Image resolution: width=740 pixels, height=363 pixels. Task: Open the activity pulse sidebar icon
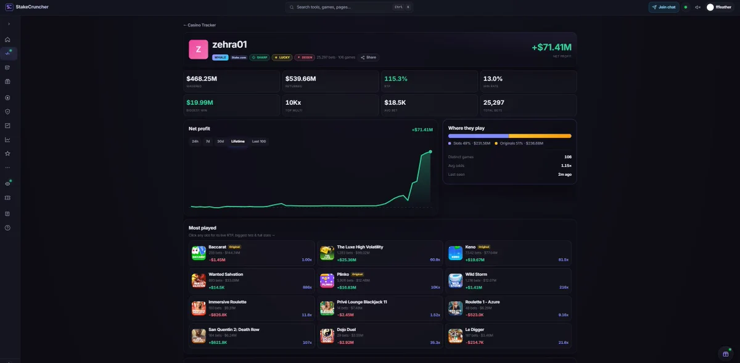coord(8,53)
